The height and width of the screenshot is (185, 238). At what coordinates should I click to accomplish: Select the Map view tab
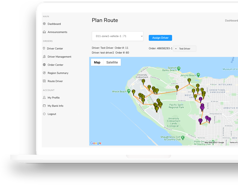pyautogui.click(x=97, y=62)
